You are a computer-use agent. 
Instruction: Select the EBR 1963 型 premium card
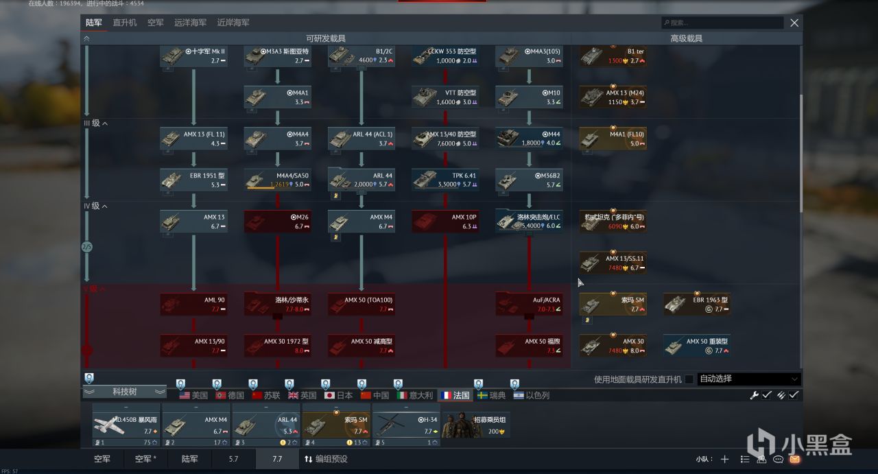click(696, 304)
